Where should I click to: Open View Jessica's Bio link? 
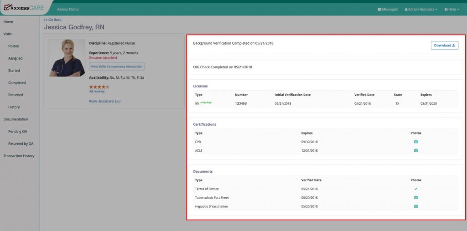pos(104,101)
